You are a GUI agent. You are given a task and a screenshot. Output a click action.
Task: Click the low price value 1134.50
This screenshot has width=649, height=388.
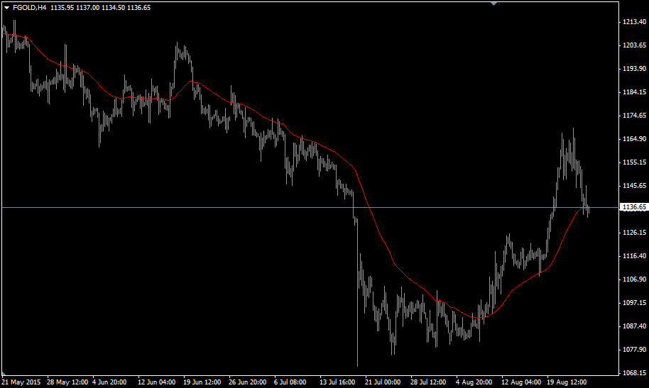(113, 8)
